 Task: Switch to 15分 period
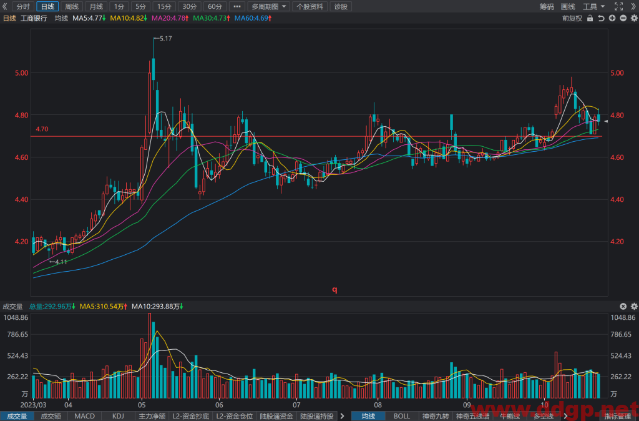tap(164, 6)
